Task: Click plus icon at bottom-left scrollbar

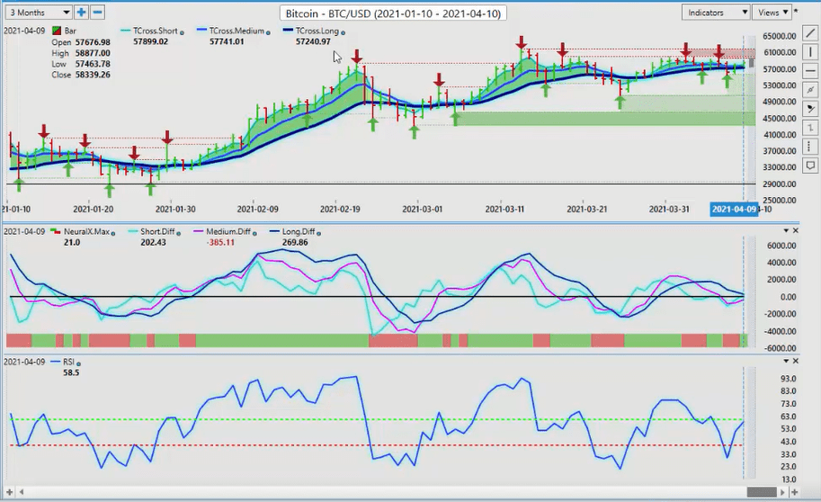Action: coord(9,492)
